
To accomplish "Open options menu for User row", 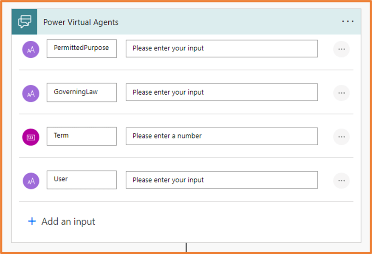I will coord(341,181).
